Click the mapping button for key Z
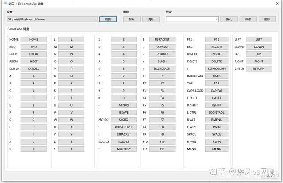The image size is (283, 183). [72, 142]
